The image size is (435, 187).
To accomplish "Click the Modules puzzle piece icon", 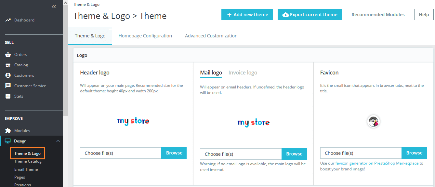I will point(8,131).
